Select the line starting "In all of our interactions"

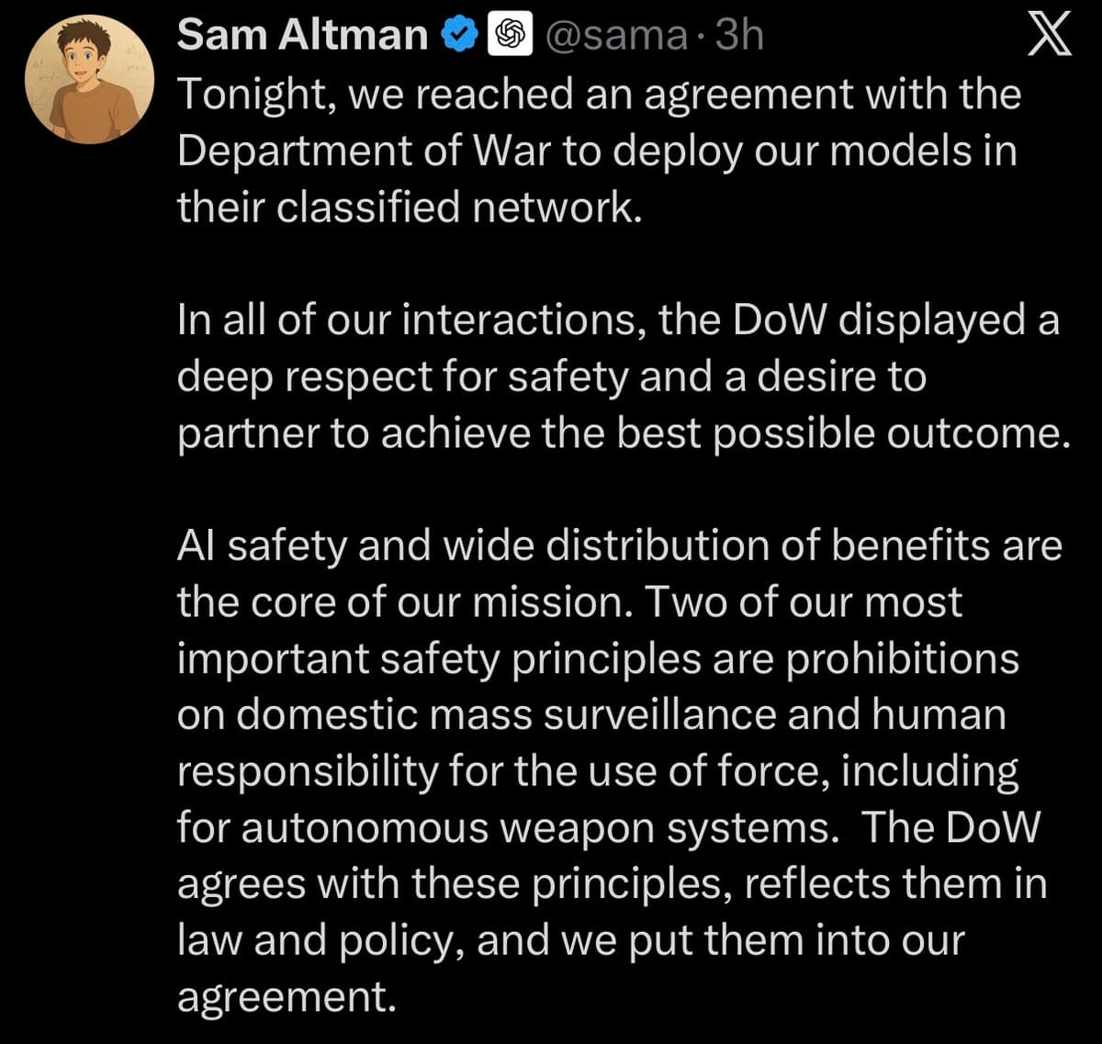point(617,320)
